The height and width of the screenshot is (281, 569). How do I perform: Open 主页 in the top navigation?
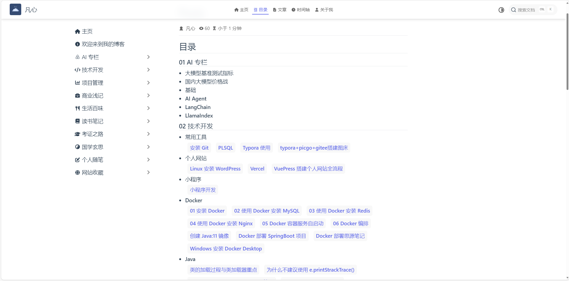pos(241,10)
